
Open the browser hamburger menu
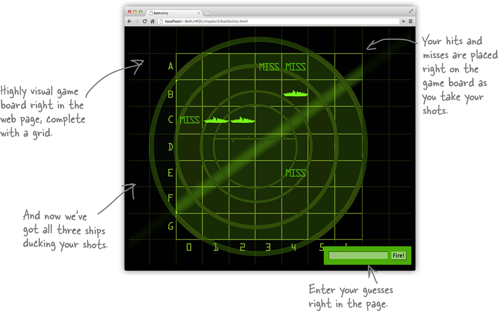(x=411, y=21)
